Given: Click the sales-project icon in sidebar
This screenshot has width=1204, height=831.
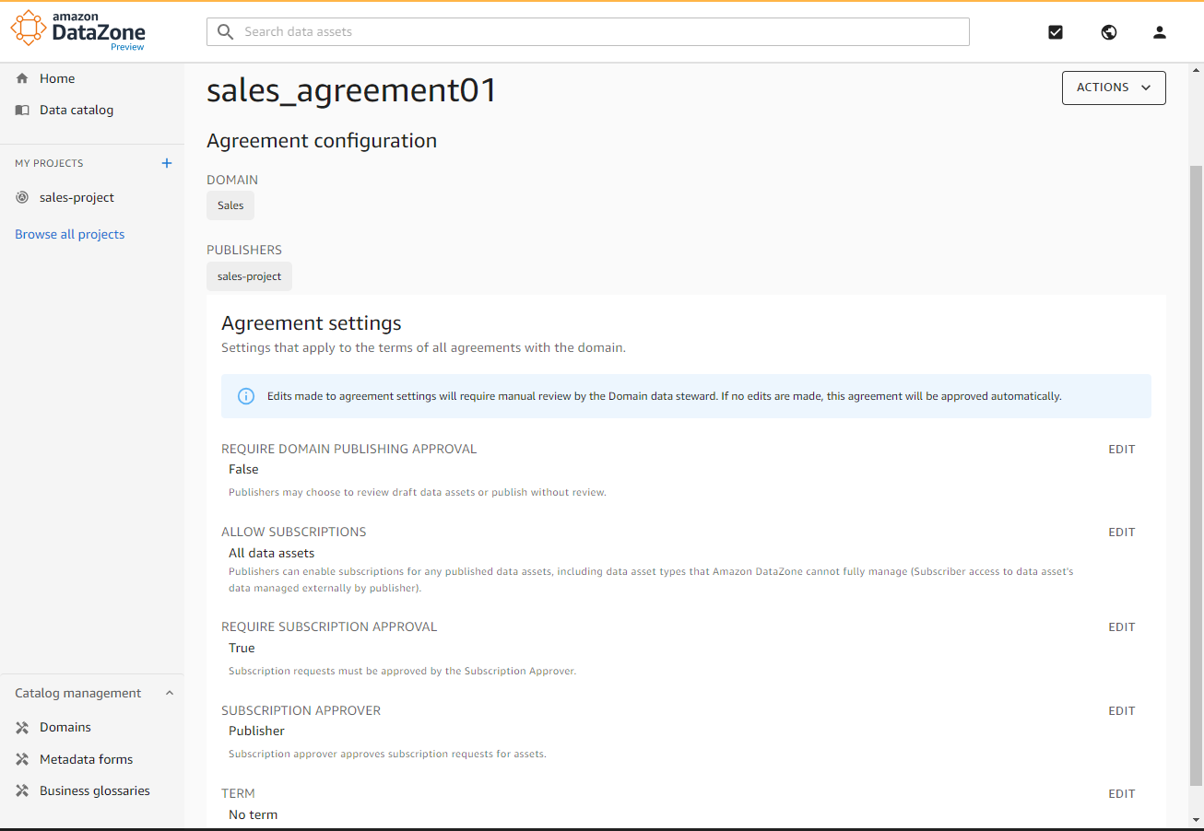Looking at the screenshot, I should (x=22, y=197).
